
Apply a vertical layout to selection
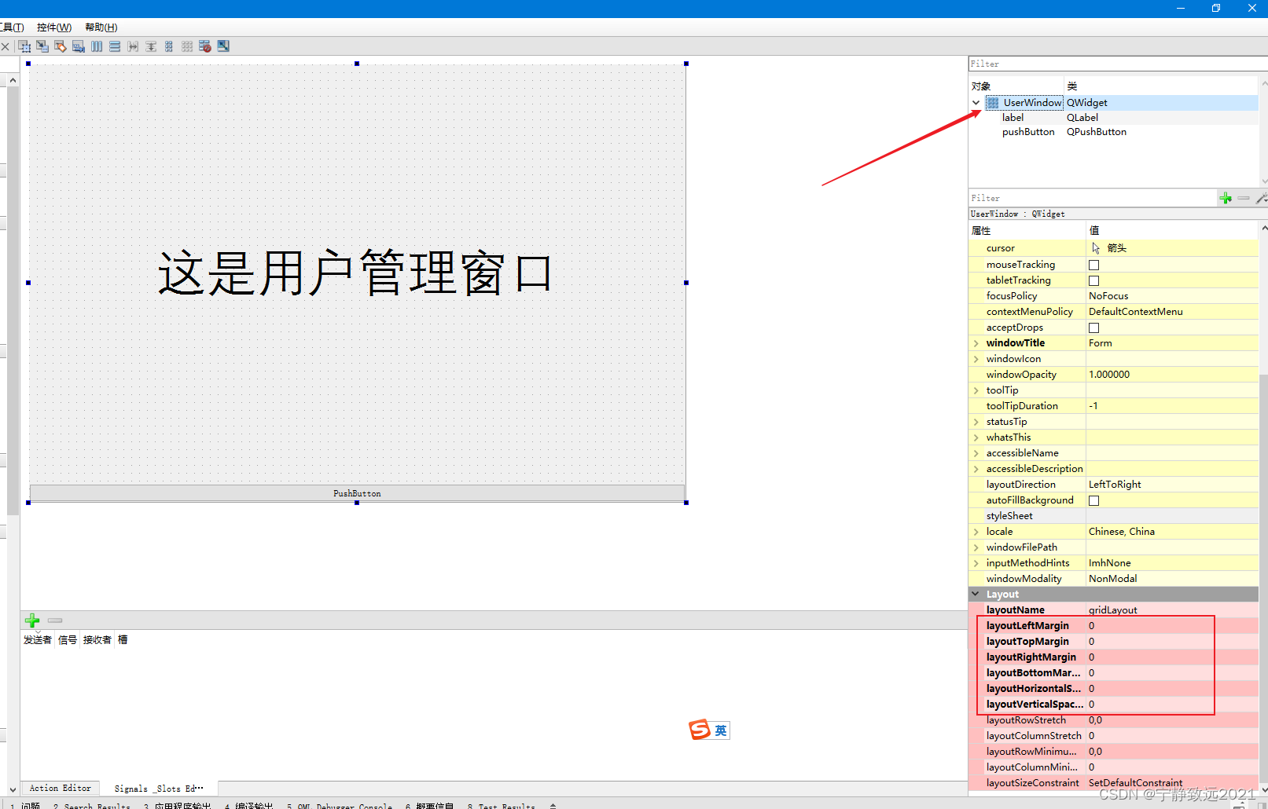coord(114,46)
